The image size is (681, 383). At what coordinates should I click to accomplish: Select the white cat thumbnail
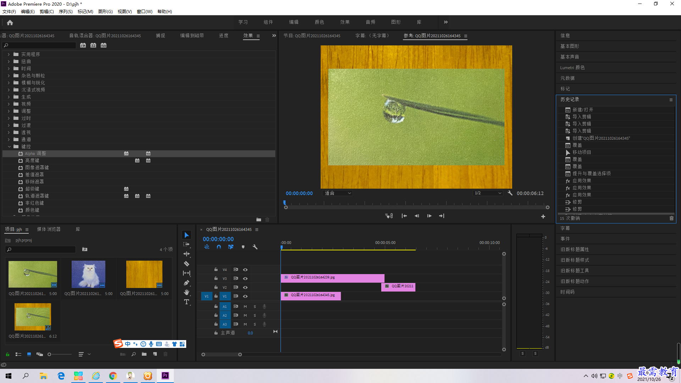88,274
